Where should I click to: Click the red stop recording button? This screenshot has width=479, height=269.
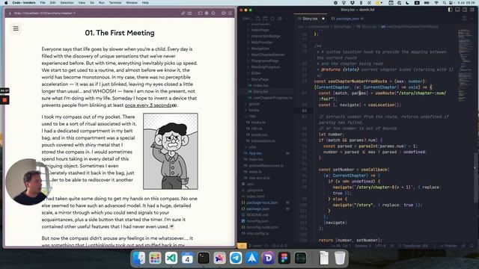tap(4, 100)
